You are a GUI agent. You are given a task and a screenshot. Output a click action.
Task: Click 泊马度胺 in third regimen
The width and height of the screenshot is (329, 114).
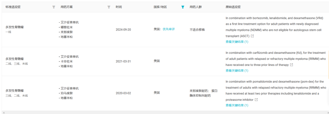(67, 93)
